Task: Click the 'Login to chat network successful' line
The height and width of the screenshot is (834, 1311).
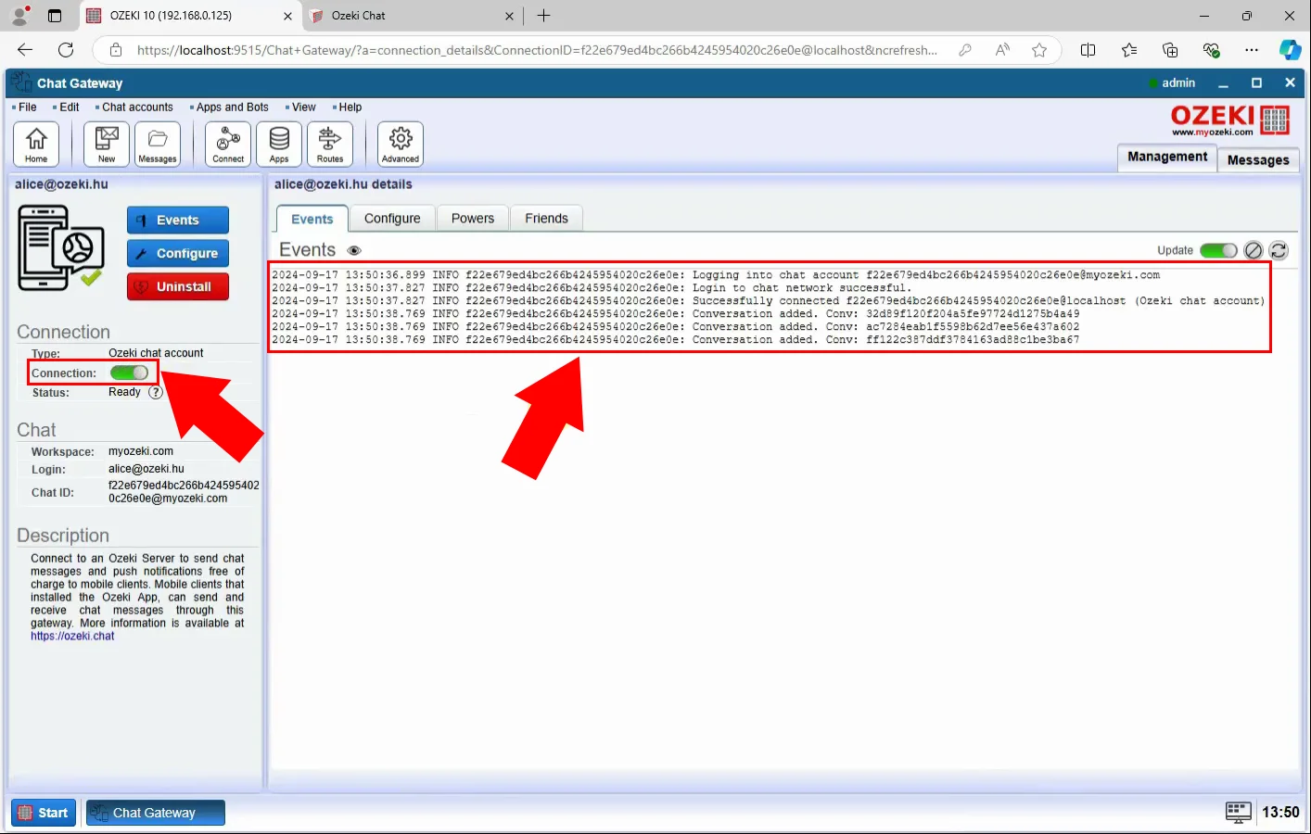Action: click(x=592, y=288)
